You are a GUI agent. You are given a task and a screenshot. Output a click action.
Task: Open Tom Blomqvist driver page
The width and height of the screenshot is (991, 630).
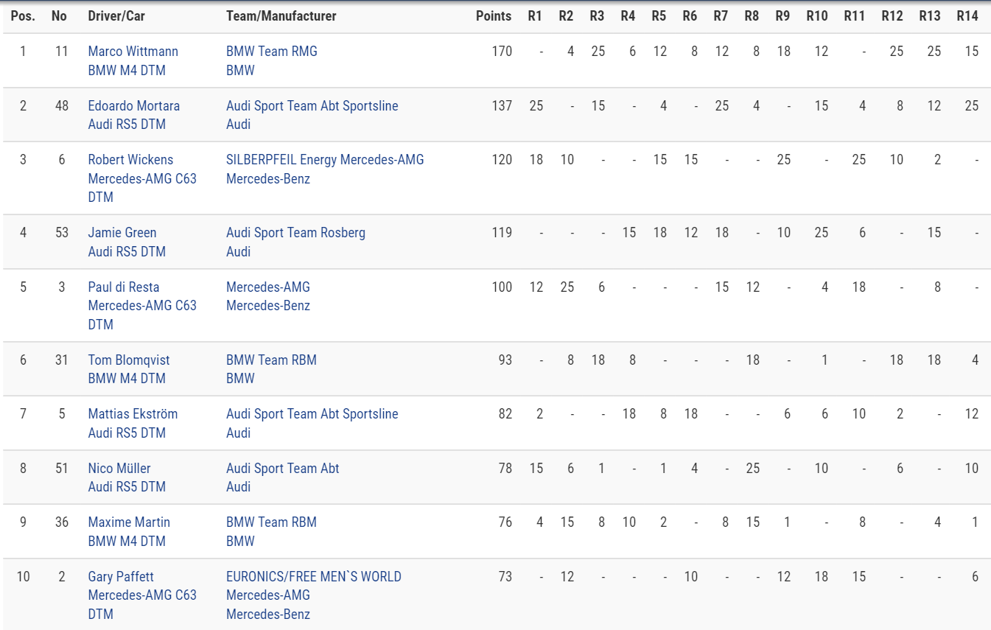pos(129,360)
